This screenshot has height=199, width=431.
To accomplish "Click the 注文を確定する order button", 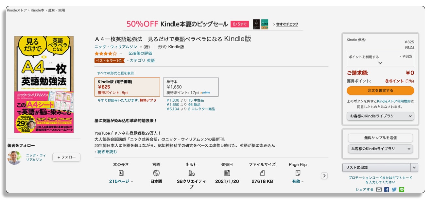I will pyautogui.click(x=380, y=91).
